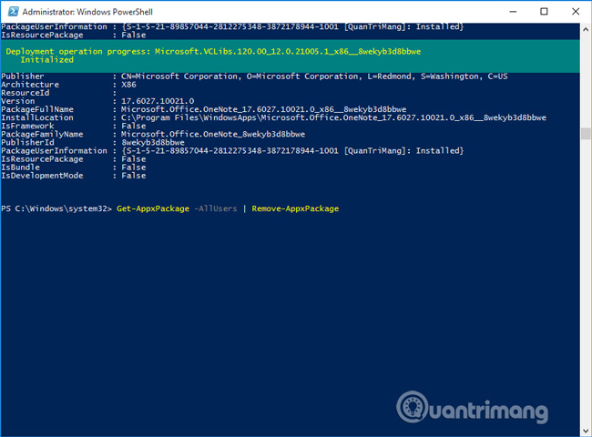Click the -AllUsers parameter text
Viewport: 592px width, 437px height.
216,208
